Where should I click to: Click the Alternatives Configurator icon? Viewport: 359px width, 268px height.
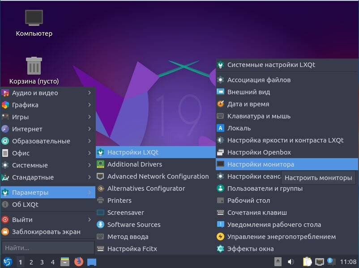point(100,188)
